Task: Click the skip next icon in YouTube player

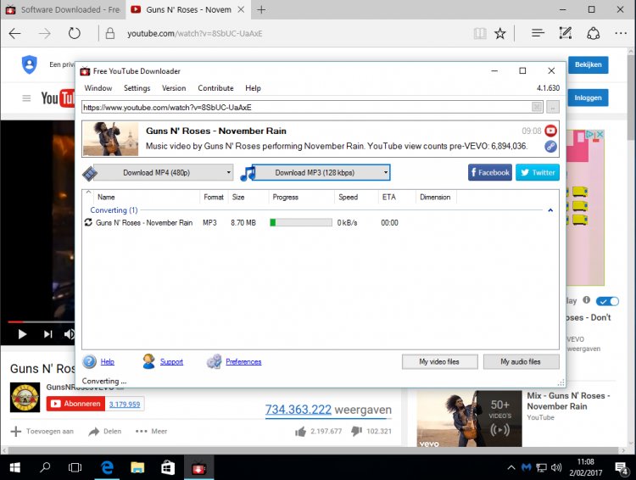Action: coord(47,334)
